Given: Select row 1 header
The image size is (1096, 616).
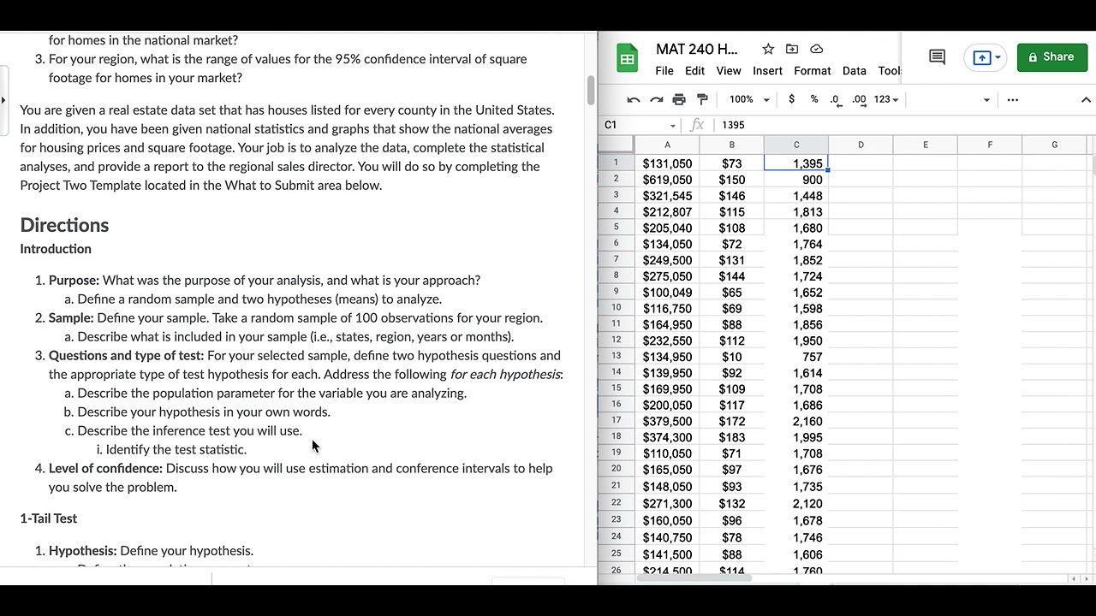Looking at the screenshot, I should point(616,163).
